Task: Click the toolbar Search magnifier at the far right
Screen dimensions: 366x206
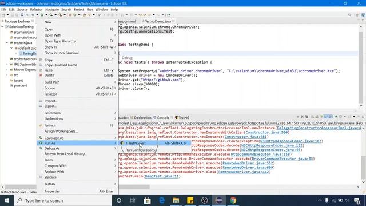Action: coord(349,15)
